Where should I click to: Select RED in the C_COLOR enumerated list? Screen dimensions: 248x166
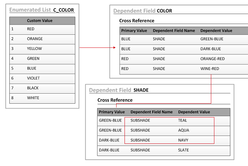pos(31,29)
